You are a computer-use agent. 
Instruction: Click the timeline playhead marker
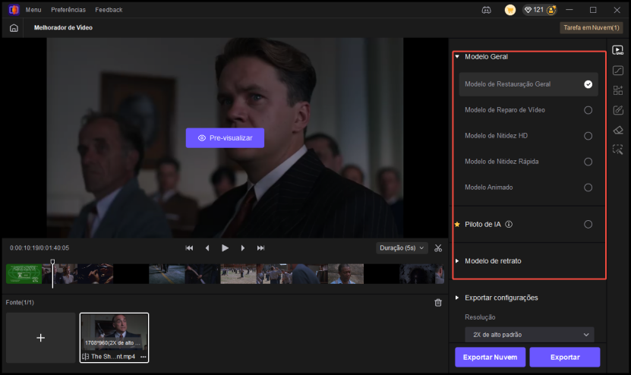[x=52, y=263]
